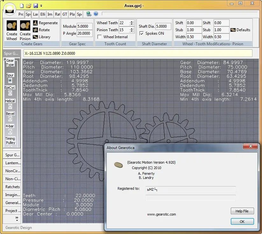Viewport: 262px width, 234px height.
Task: Open the Help File button
Action: (x=242, y=211)
